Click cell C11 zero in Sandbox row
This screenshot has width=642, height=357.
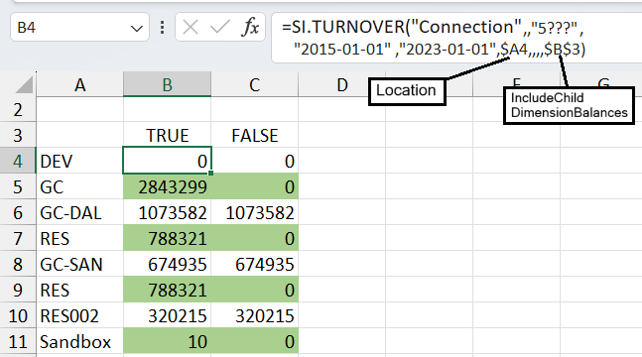255,341
